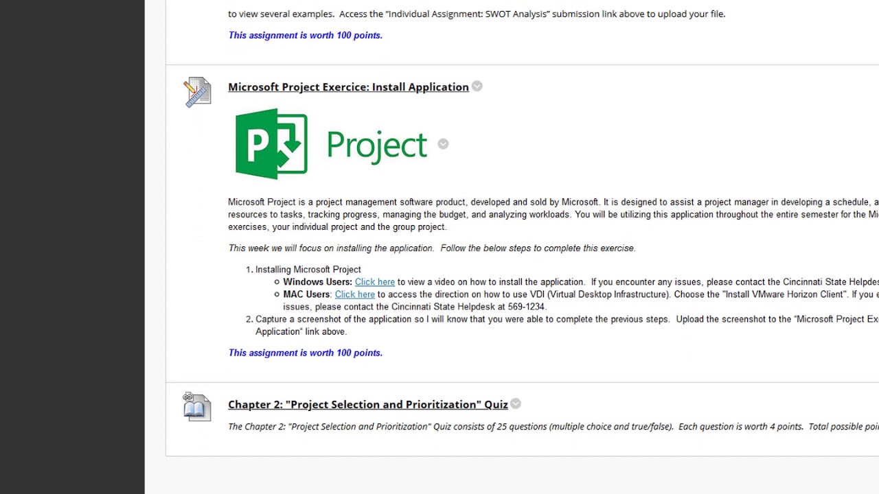Expand options chevron next to Chapter 2 Quiz

point(516,404)
